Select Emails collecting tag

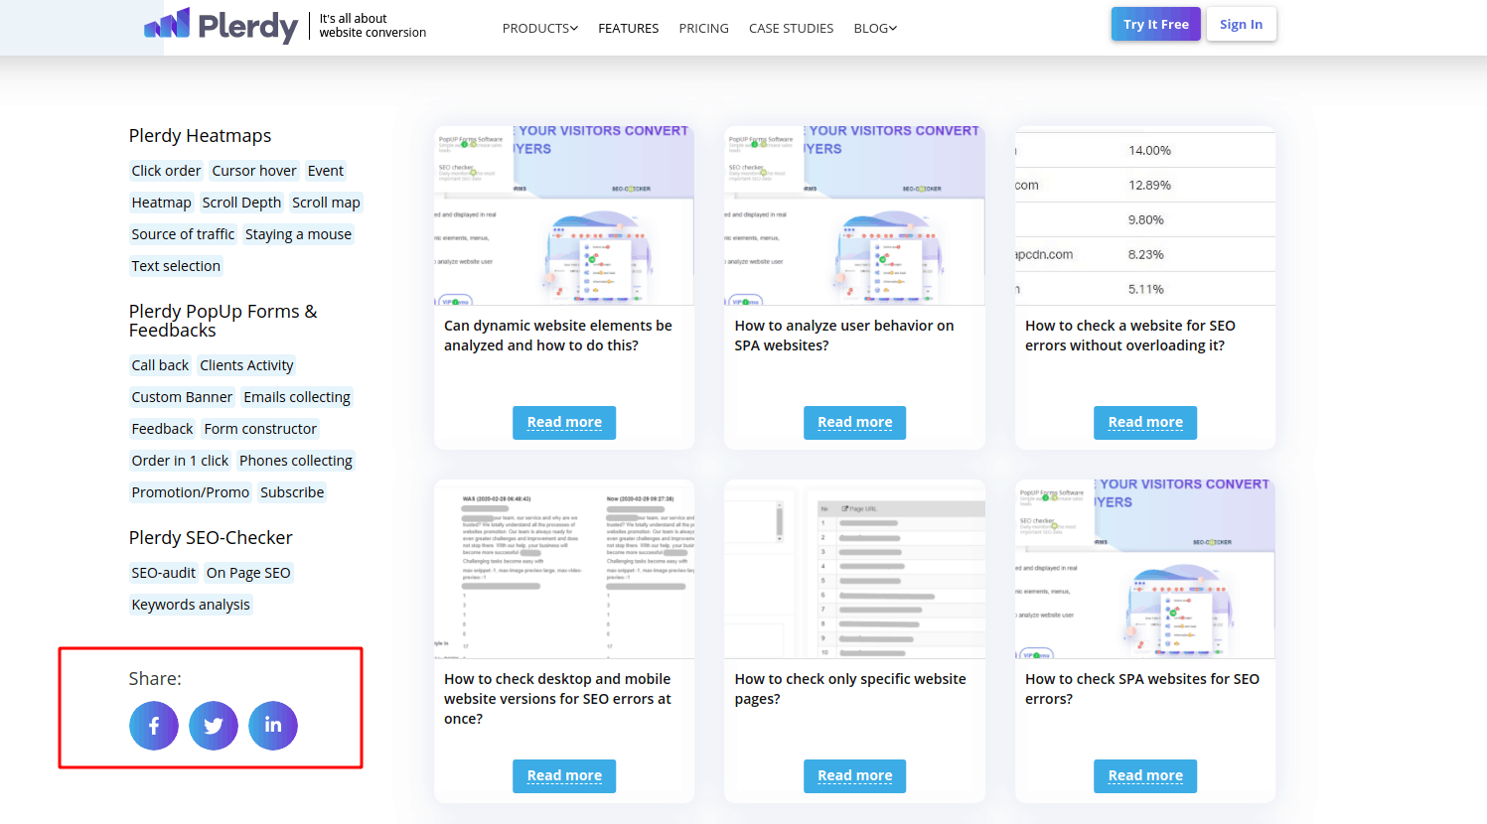coord(297,397)
